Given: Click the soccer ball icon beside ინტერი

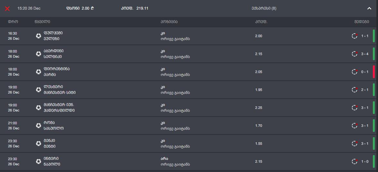Looking at the screenshot, I should click(x=39, y=161).
